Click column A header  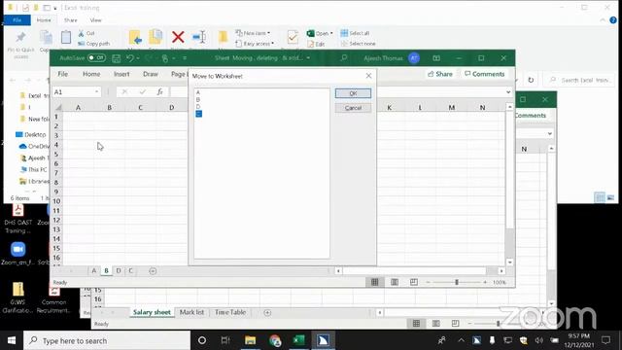click(x=78, y=108)
